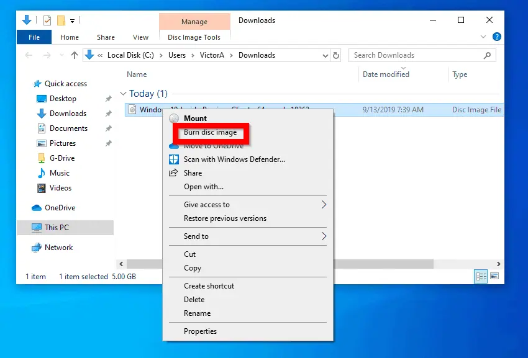The height and width of the screenshot is (358, 528).
Task: Click the Back navigation button
Action: click(28, 55)
